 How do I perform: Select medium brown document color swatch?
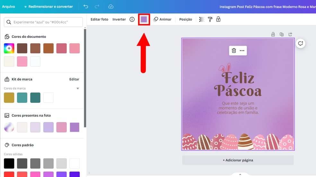click(35, 48)
